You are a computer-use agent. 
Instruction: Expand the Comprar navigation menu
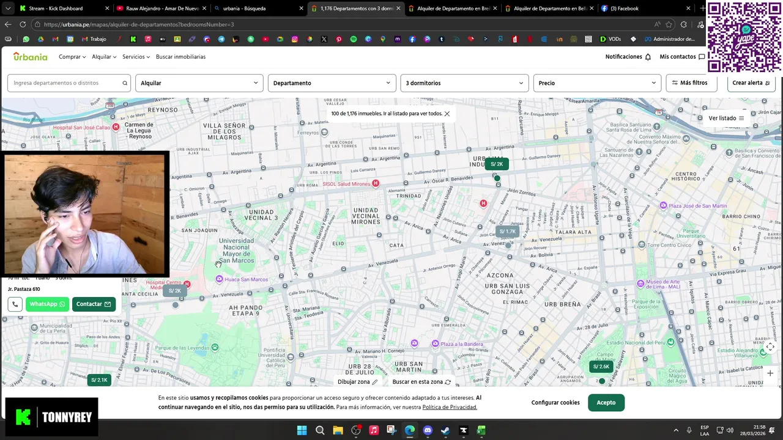[72, 57]
